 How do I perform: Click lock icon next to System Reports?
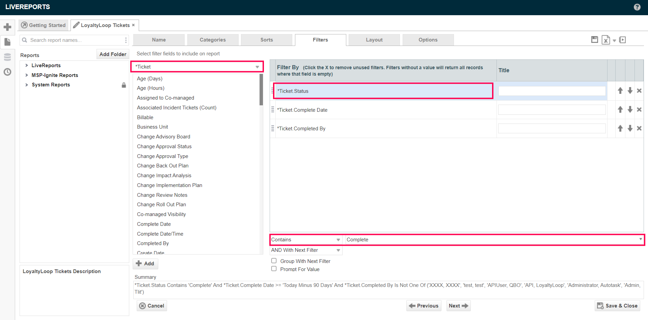(124, 85)
